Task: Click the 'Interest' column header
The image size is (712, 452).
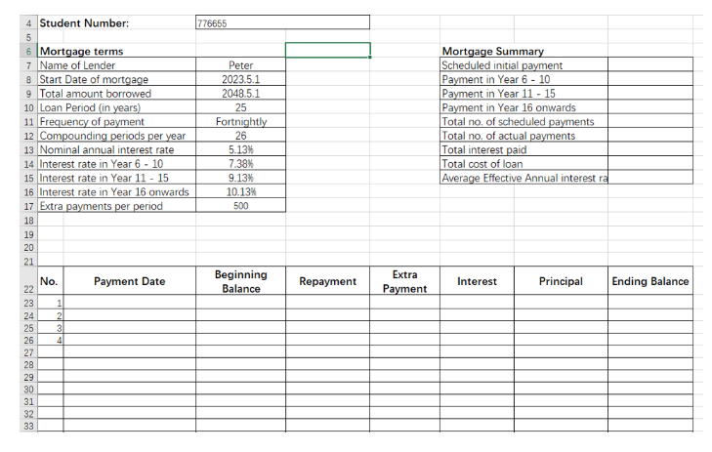Action: (477, 281)
